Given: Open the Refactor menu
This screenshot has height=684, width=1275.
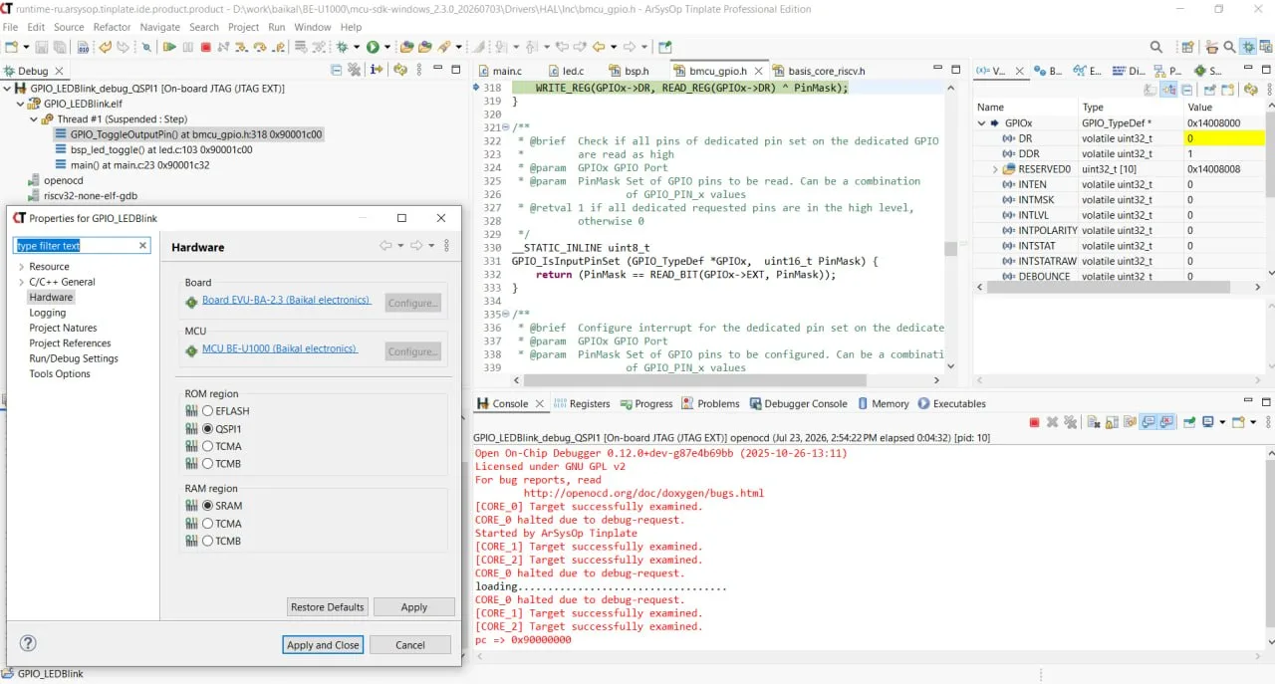Looking at the screenshot, I should (113, 27).
